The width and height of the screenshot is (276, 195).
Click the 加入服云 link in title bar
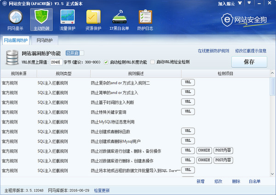coord(226,4)
